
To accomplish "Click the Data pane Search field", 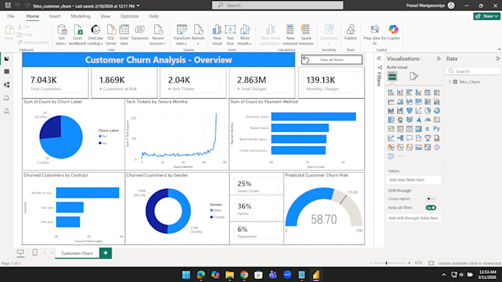I will point(472,72).
